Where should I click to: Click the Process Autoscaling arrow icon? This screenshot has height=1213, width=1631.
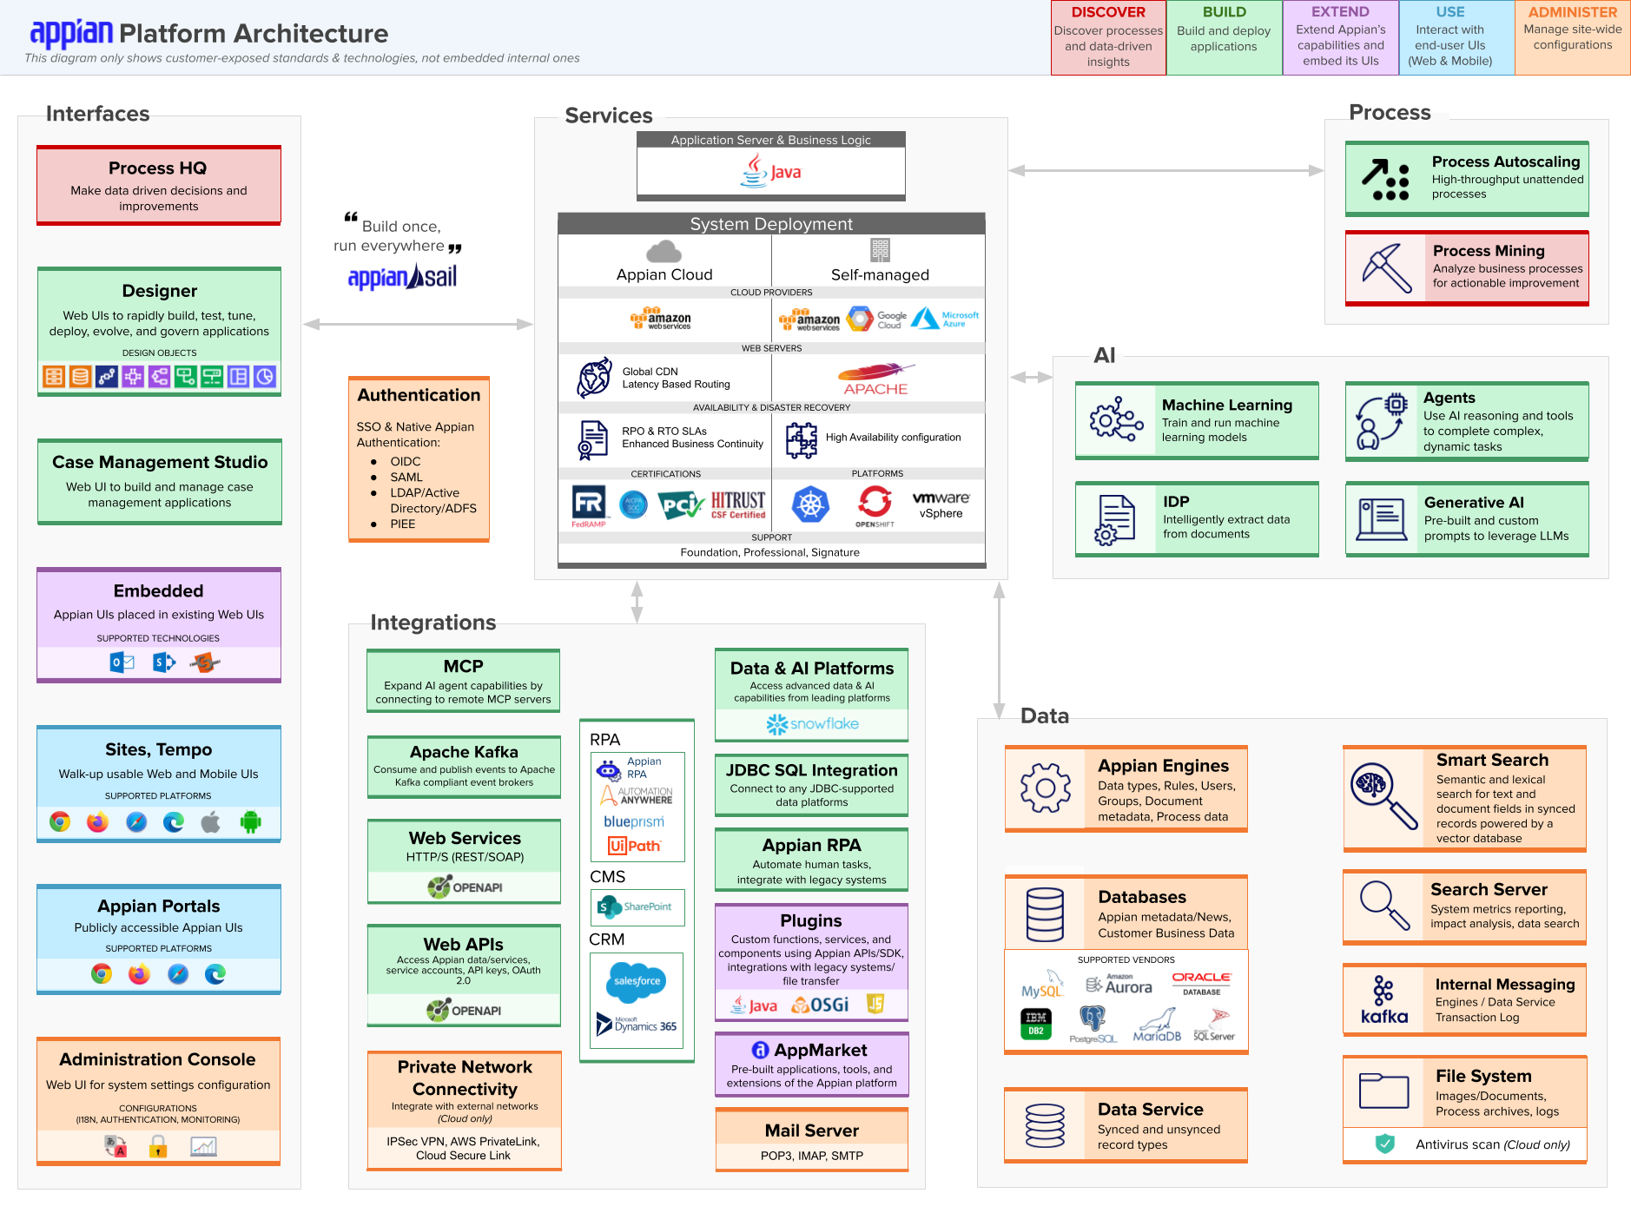(1385, 180)
